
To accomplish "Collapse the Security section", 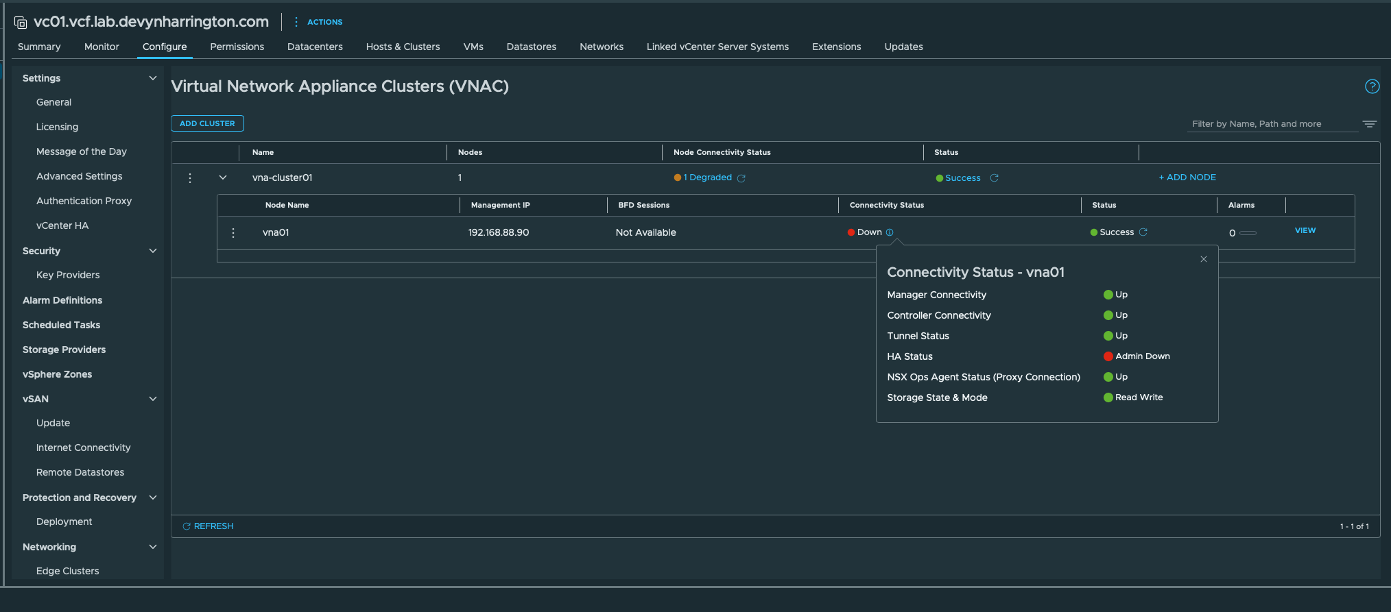I will 153,251.
